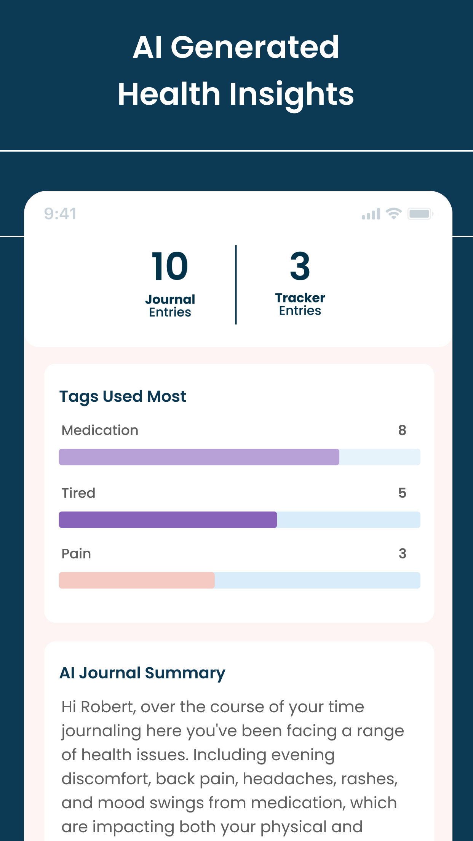
Task: Open the 3 Tracker Entries count
Action: (x=300, y=266)
